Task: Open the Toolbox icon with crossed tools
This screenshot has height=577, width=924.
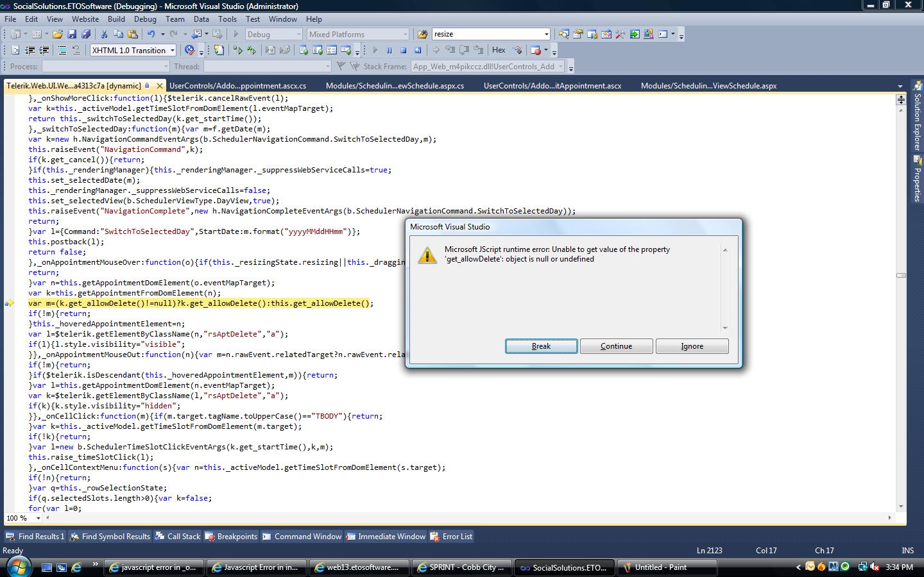Action: tap(620, 34)
